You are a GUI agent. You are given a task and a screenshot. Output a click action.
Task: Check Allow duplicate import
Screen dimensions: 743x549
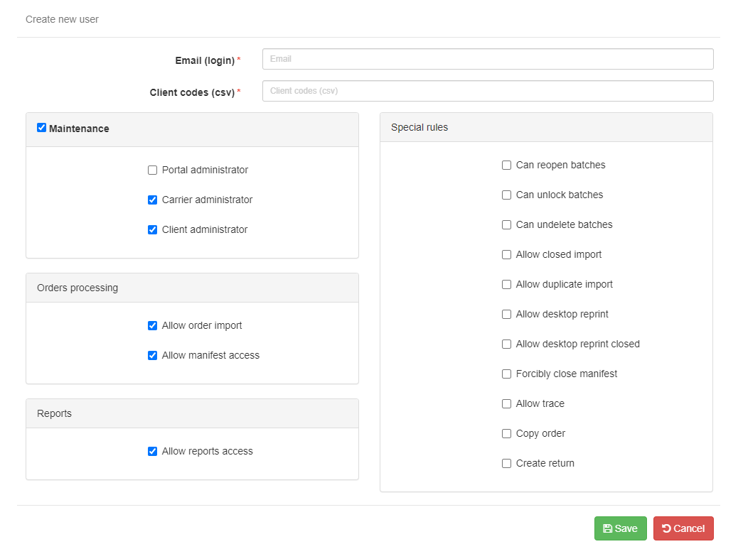click(x=506, y=284)
